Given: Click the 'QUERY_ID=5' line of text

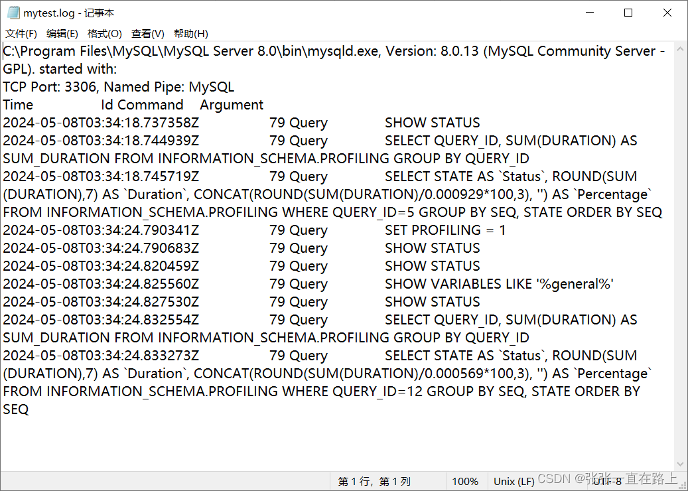Looking at the screenshot, I should coord(332,212).
